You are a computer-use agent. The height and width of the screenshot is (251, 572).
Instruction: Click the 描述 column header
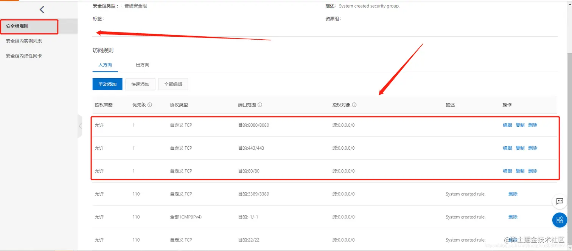[x=450, y=105]
